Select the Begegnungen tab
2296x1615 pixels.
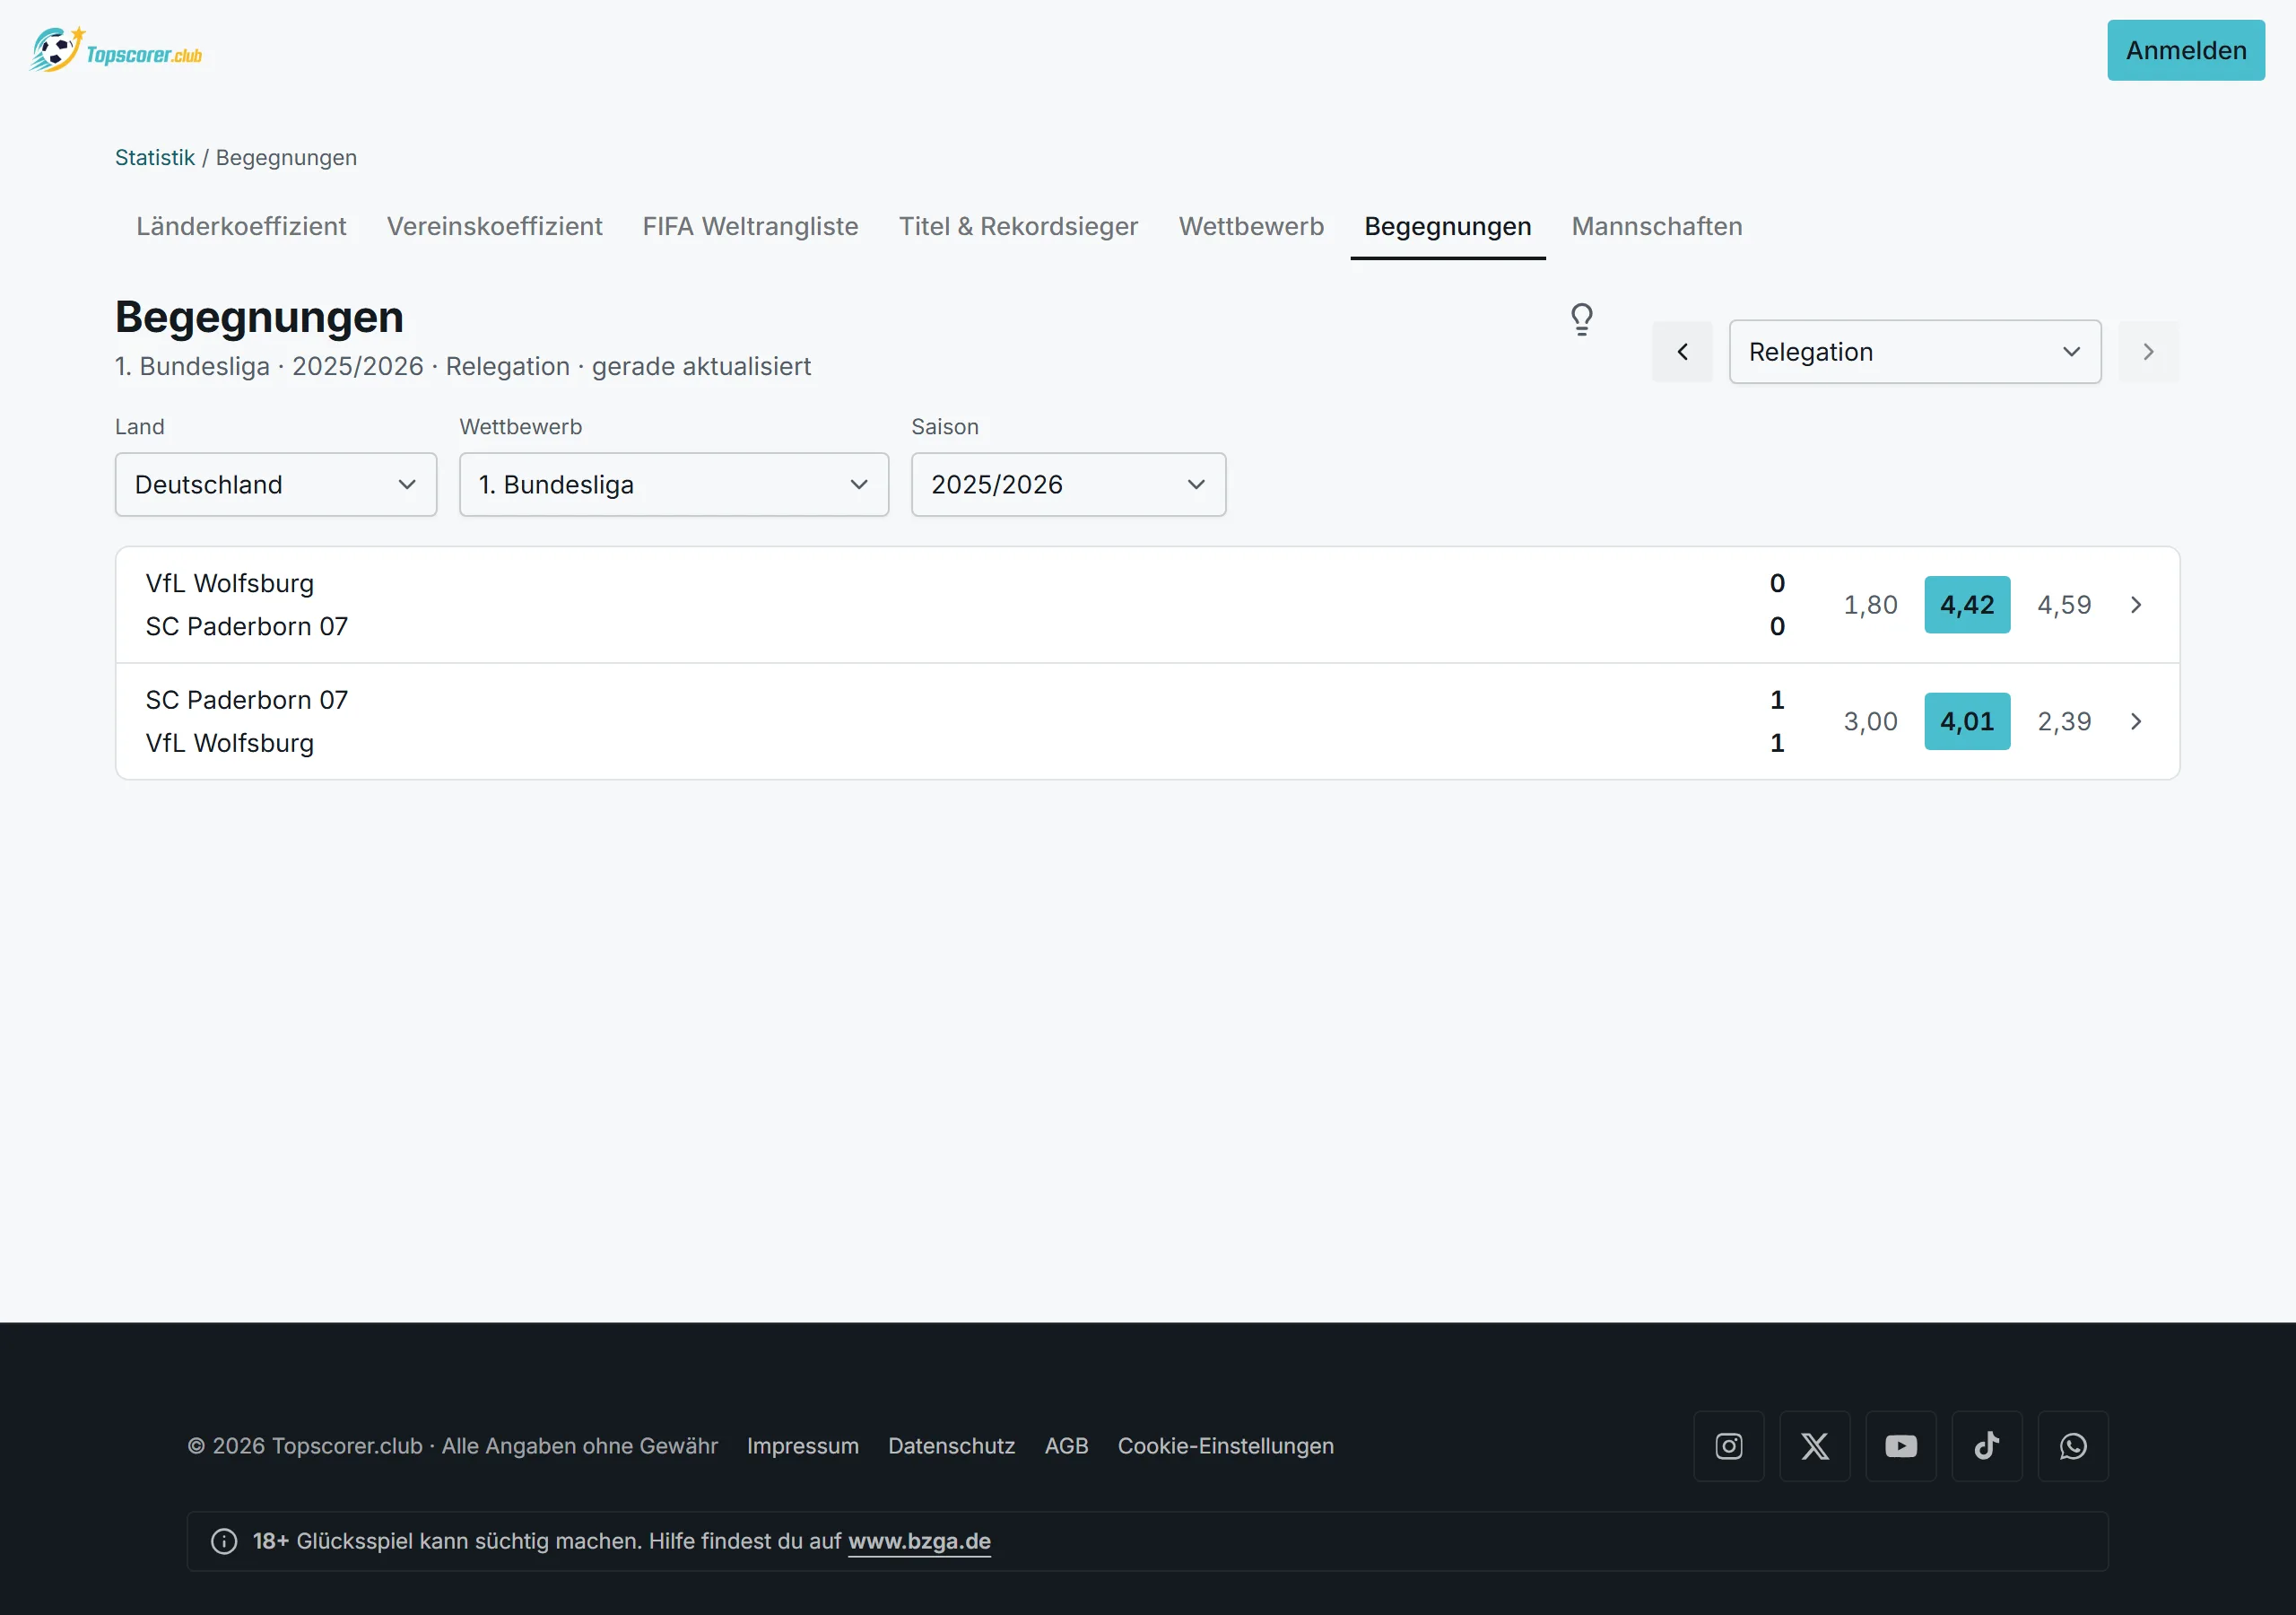coord(1447,226)
